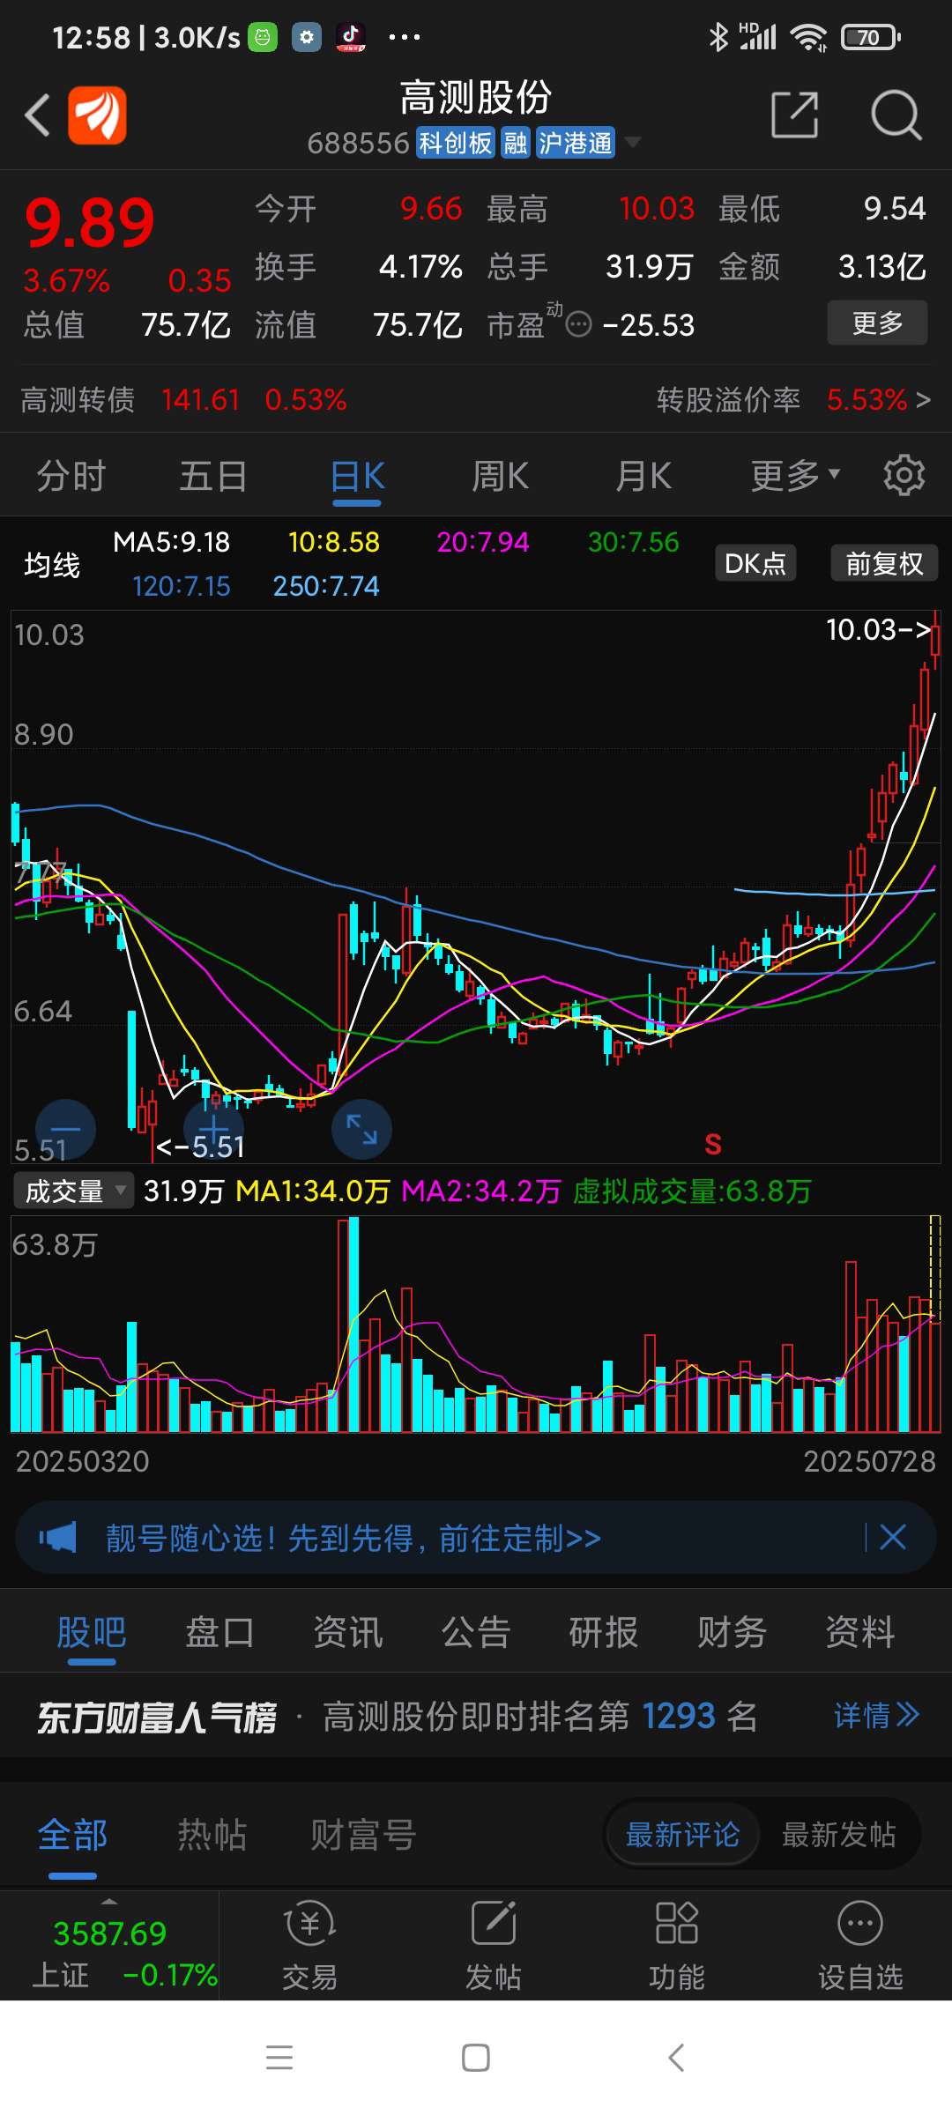Switch to 周K chart tab
The image size is (952, 2115).
click(500, 476)
